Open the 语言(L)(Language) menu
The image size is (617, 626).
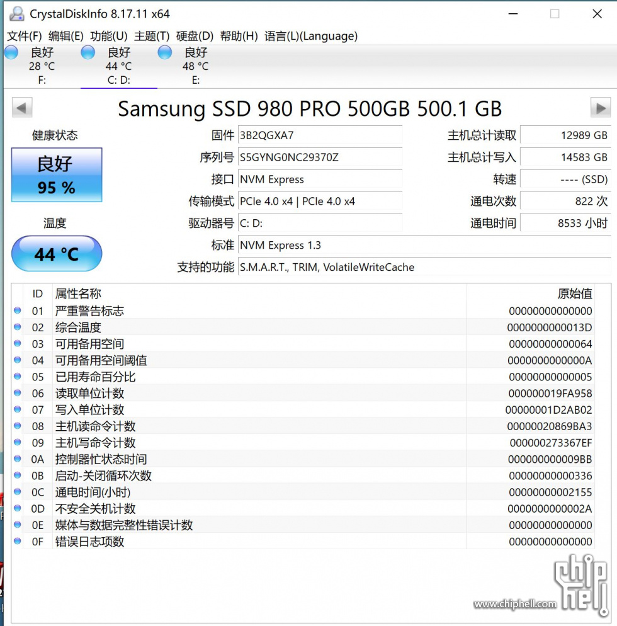coord(311,36)
